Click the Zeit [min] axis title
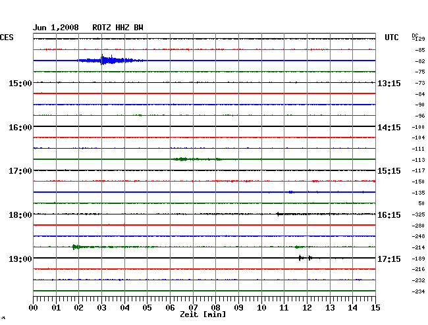Image resolution: width=428 pixels, height=325 pixels. pos(203,314)
